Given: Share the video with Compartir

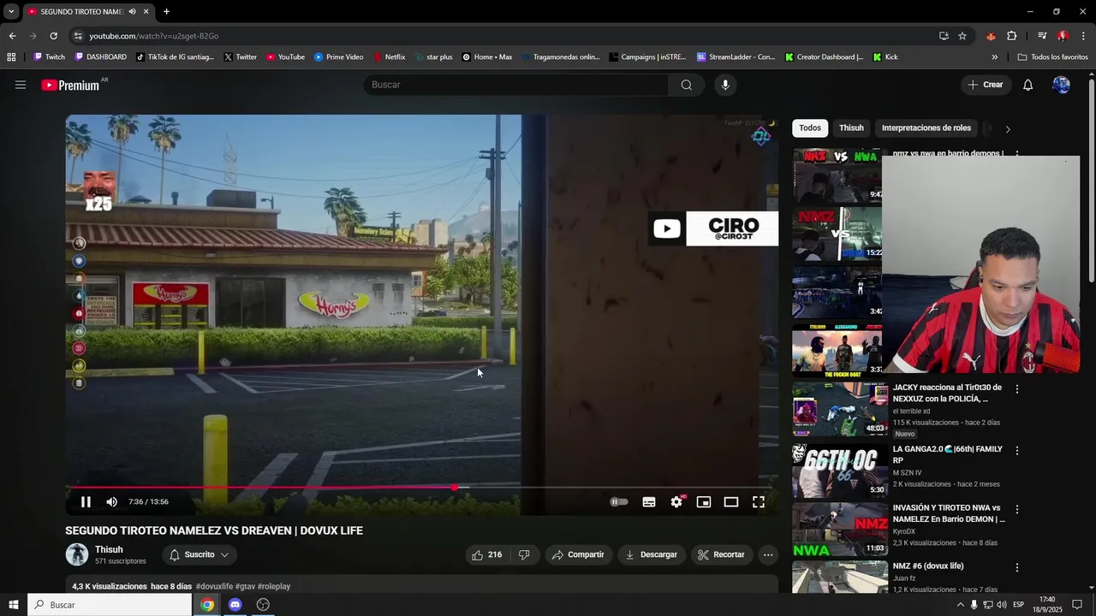Looking at the screenshot, I should click(578, 554).
